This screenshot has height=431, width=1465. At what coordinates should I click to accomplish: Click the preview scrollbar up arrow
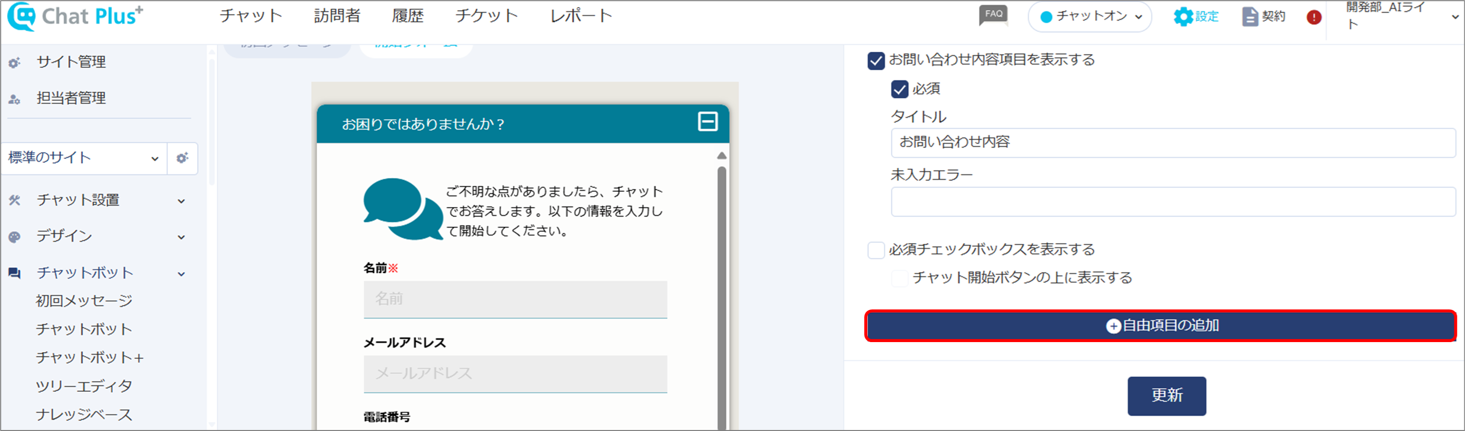point(721,155)
